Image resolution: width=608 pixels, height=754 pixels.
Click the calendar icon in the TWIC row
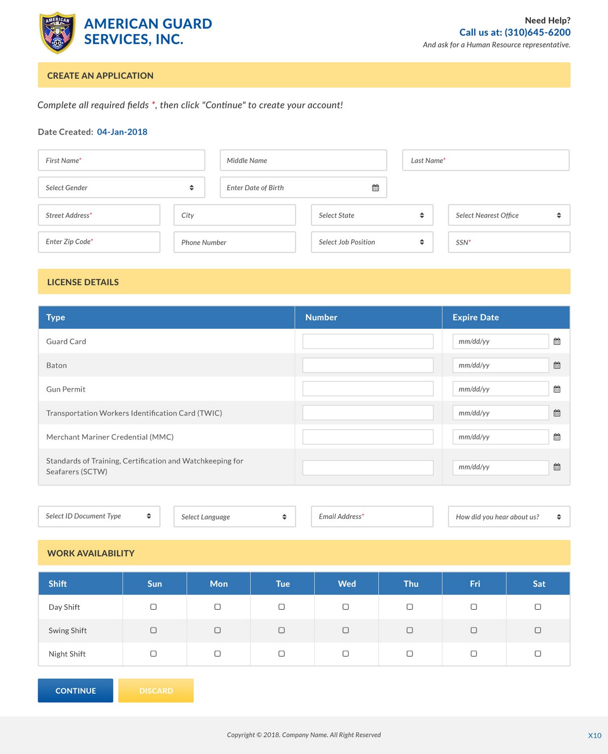(556, 413)
